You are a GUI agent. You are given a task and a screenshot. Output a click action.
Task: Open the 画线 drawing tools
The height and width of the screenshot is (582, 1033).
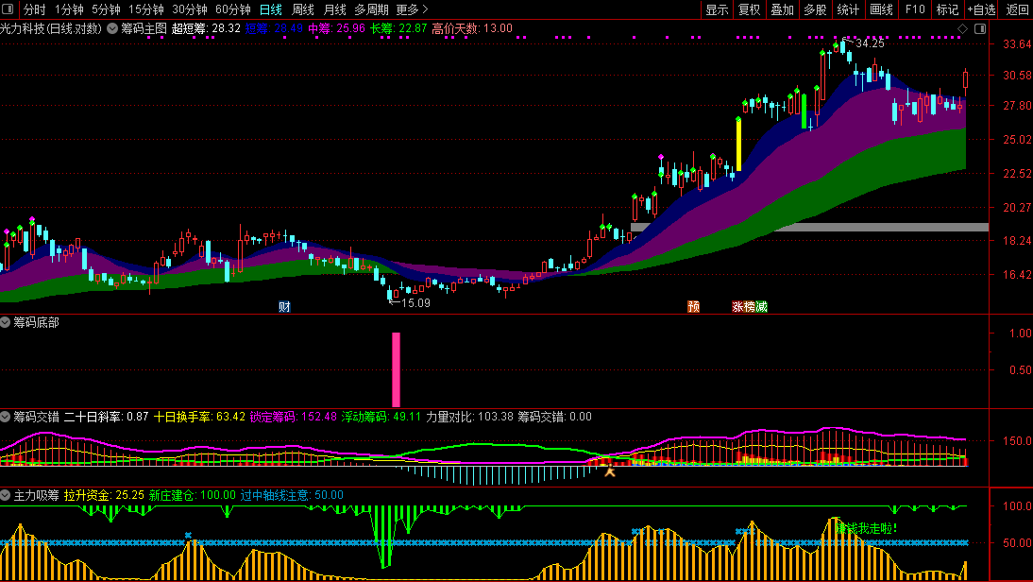click(881, 9)
